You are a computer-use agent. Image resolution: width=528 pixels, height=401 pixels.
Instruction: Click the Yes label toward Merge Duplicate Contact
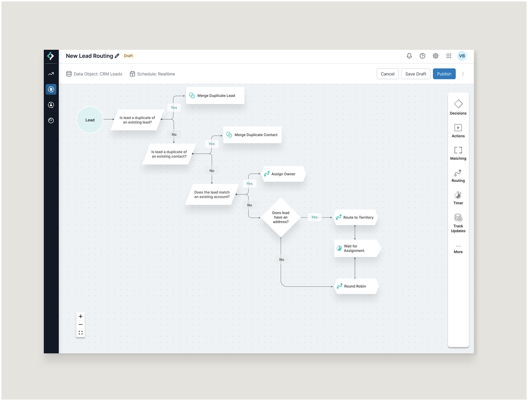click(212, 144)
